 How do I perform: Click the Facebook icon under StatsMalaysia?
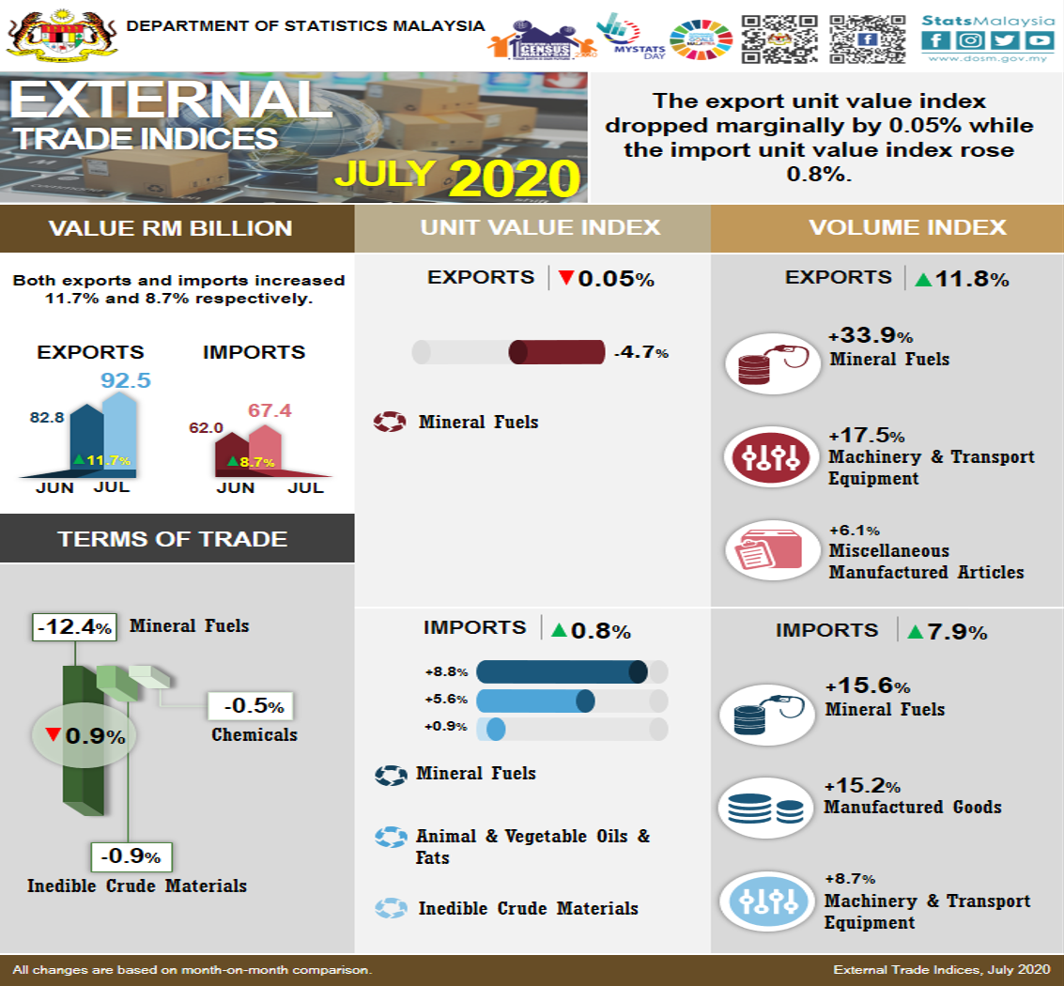[x=934, y=40]
